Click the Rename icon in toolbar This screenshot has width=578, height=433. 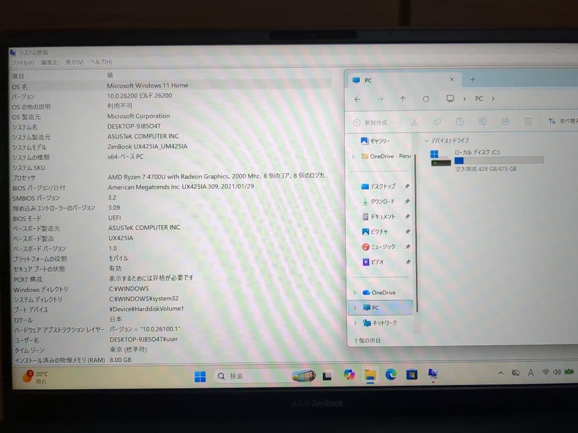[x=483, y=121]
